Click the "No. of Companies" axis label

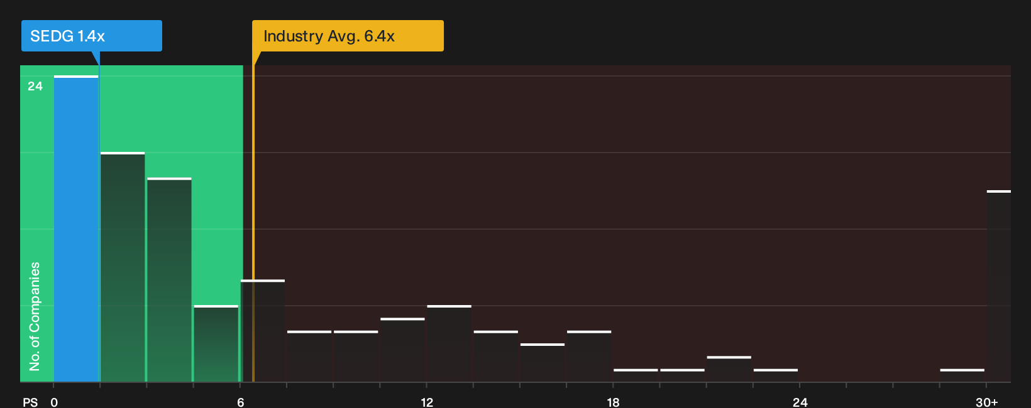click(x=35, y=316)
